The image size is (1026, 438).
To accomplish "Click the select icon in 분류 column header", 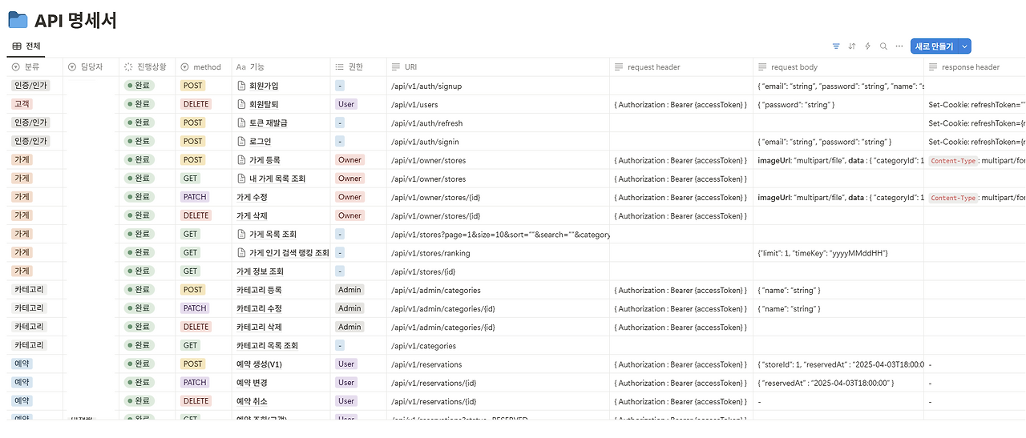I will click(16, 67).
